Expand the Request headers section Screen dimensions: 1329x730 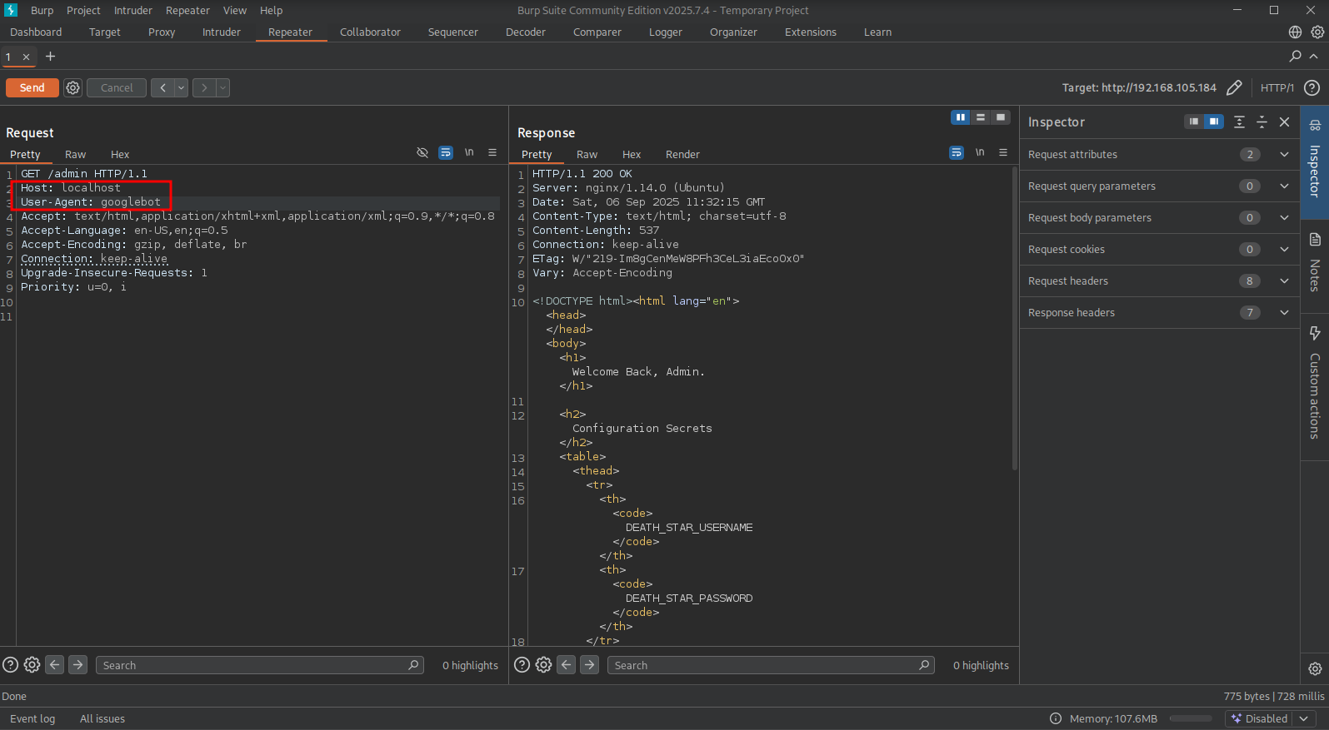click(x=1284, y=281)
